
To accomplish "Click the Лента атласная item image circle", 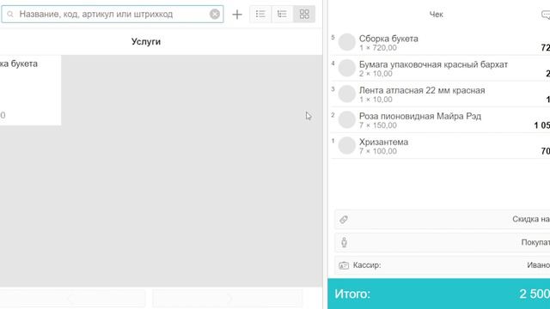I will click(347, 94).
